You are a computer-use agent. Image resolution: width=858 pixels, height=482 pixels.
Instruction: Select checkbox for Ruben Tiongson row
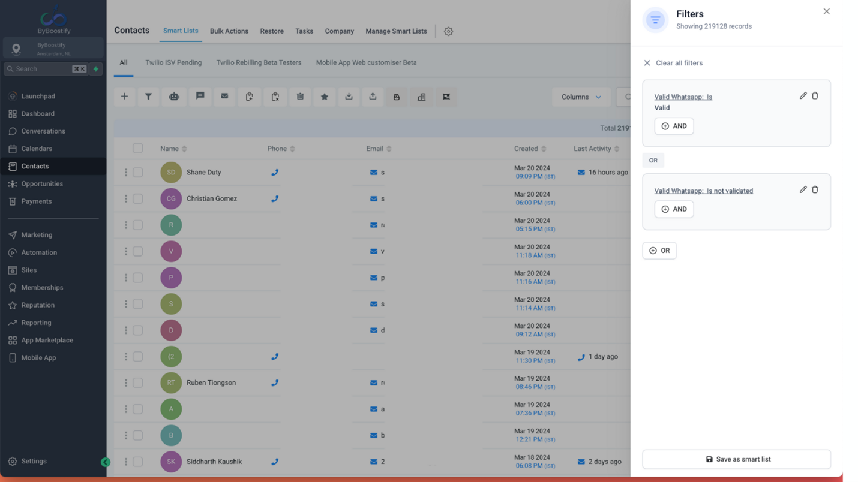click(138, 383)
